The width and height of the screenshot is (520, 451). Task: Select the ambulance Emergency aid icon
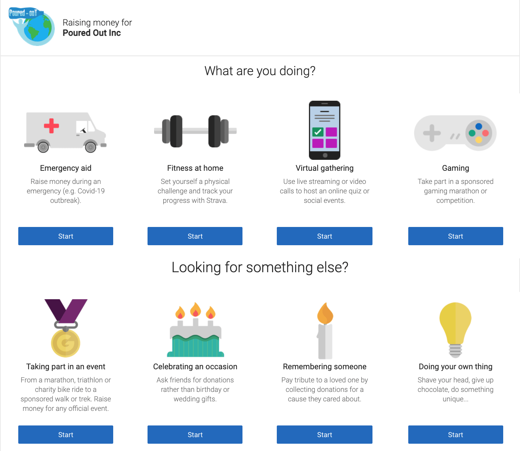pyautogui.click(x=65, y=132)
